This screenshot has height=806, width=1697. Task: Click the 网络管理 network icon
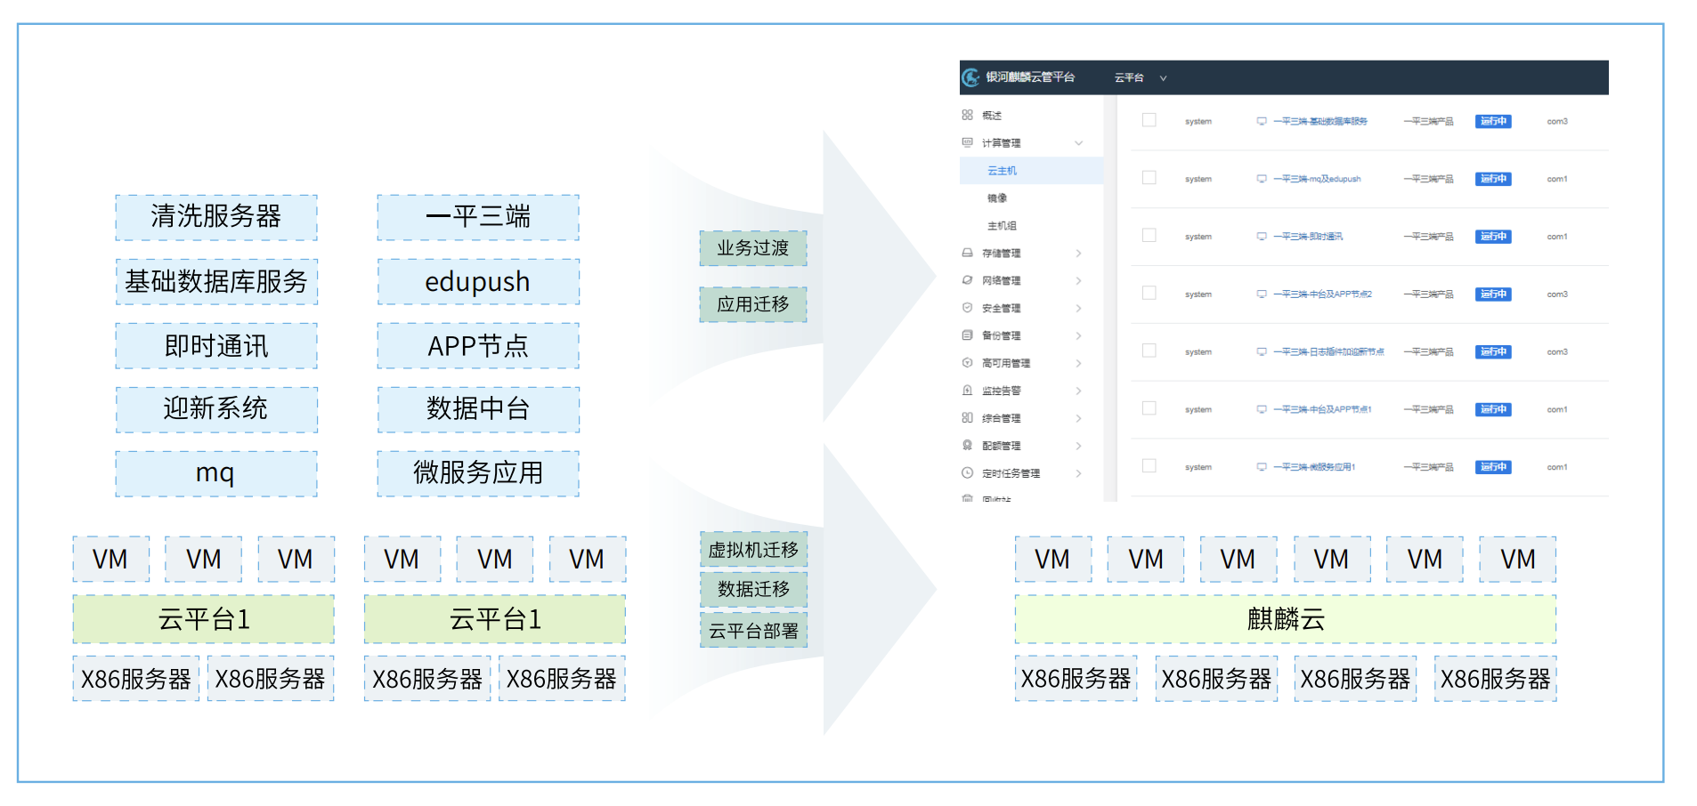pyautogui.click(x=967, y=280)
